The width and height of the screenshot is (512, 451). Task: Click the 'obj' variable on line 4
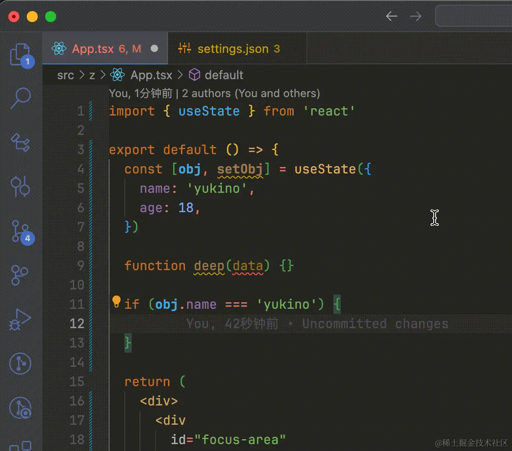tap(189, 169)
